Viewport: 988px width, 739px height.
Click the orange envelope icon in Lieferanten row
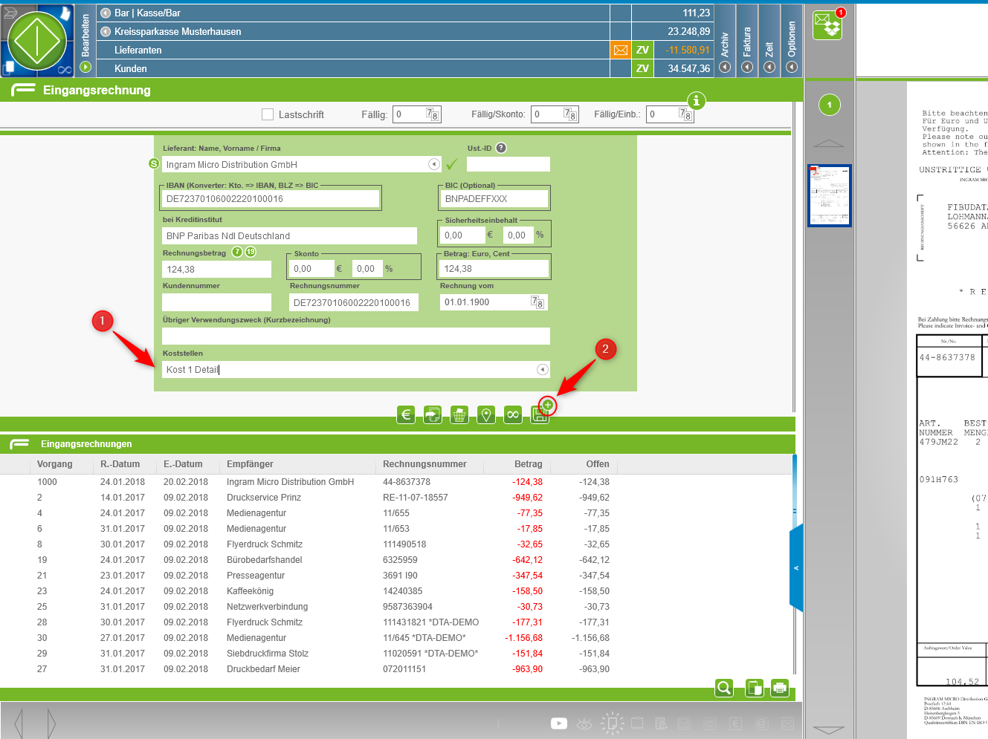(x=620, y=50)
